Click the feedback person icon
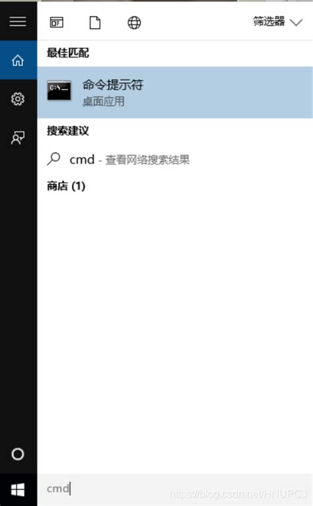Screen dimensions: 313x506 point(18,138)
